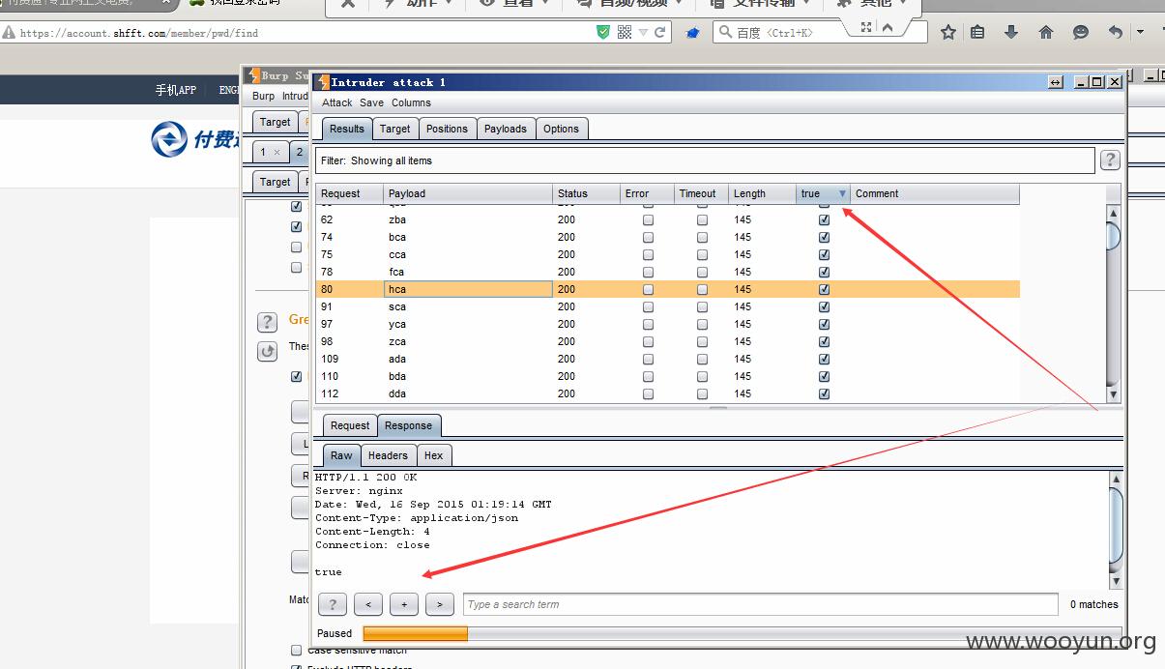Open the bookmarks list icon in browser
1165x669 pixels.
pos(977,32)
